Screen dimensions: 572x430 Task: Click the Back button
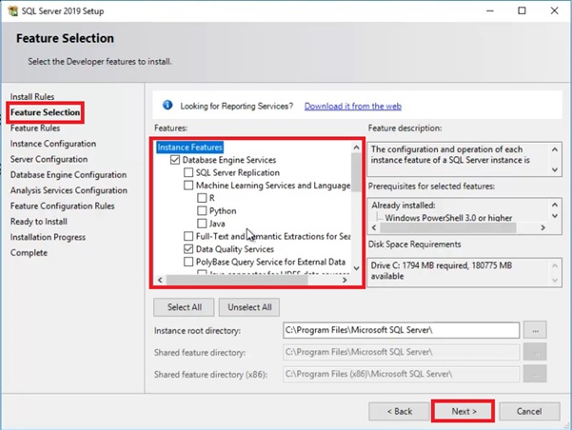coord(399,411)
